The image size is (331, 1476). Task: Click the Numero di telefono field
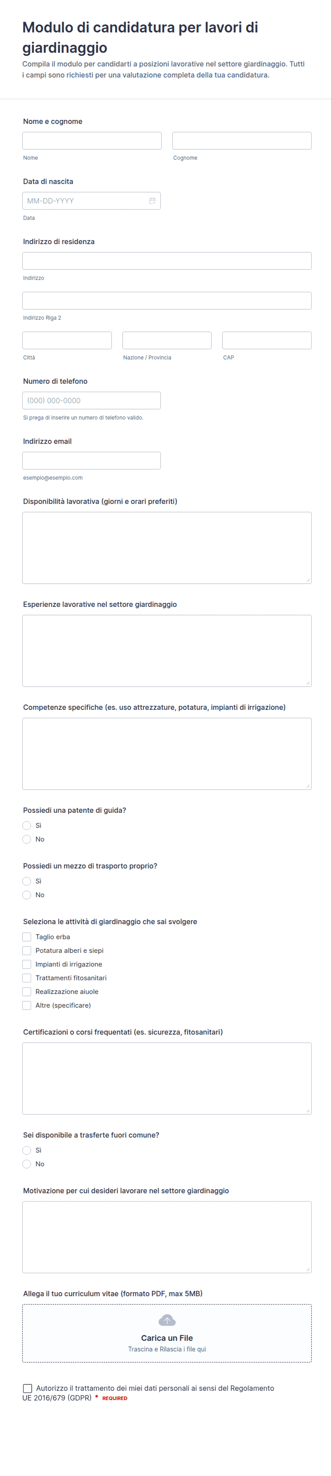(x=91, y=401)
